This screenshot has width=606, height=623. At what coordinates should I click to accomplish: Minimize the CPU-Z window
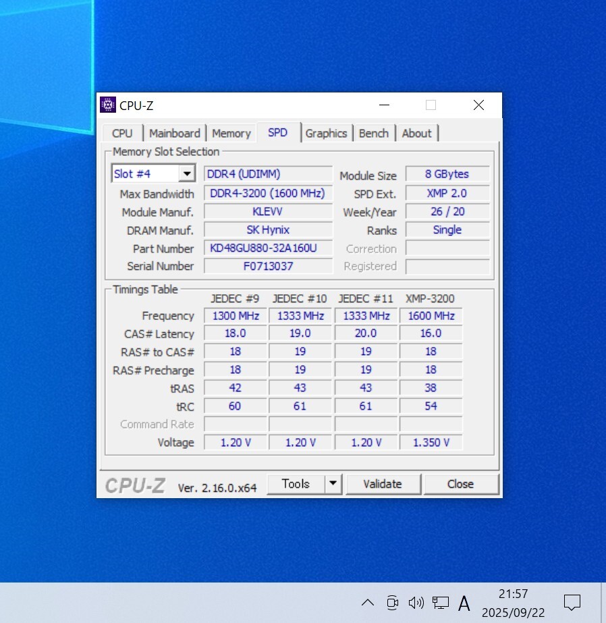pos(384,105)
